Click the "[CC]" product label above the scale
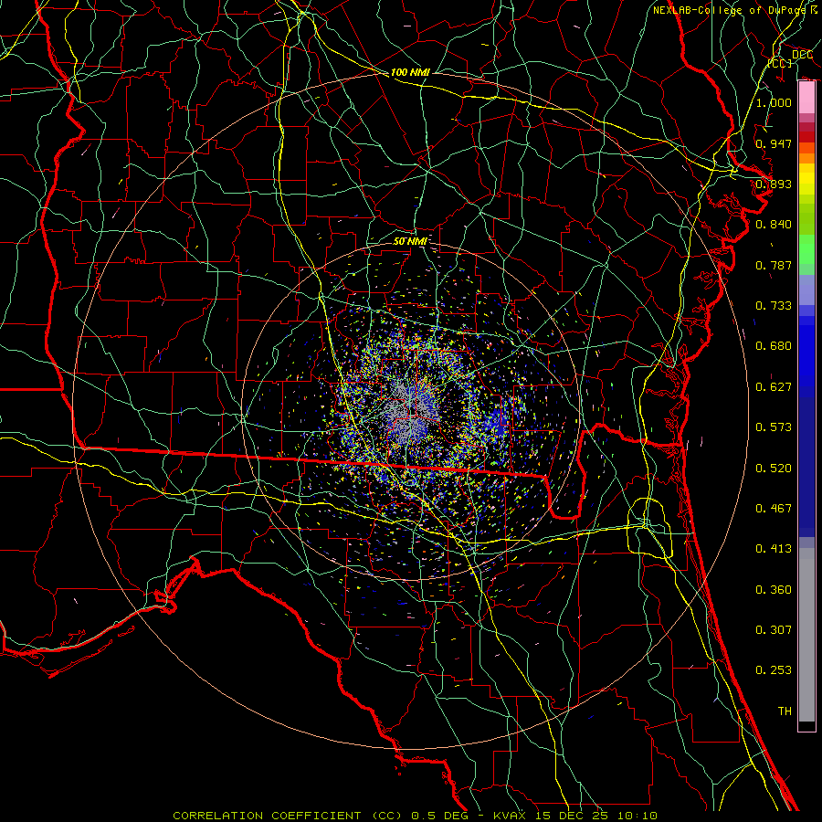The width and height of the screenshot is (822, 822). (780, 63)
